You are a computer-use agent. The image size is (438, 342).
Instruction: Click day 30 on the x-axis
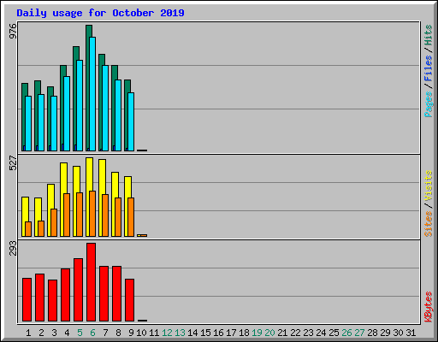[398, 333]
